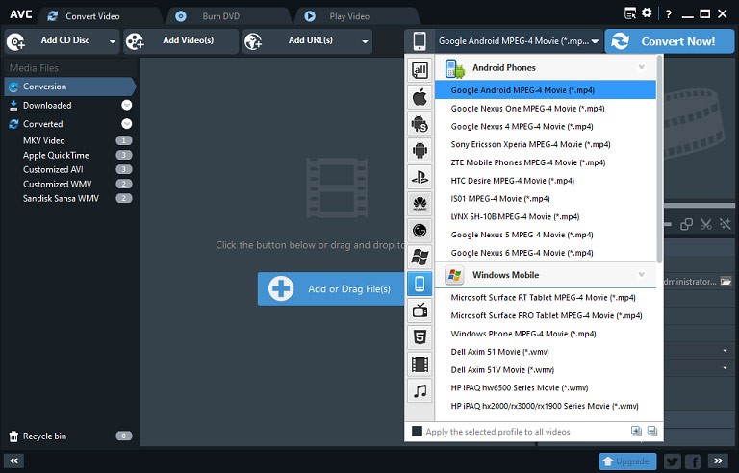Image resolution: width=739 pixels, height=473 pixels.
Task: Collapse the Android Phones group
Action: tap(642, 67)
